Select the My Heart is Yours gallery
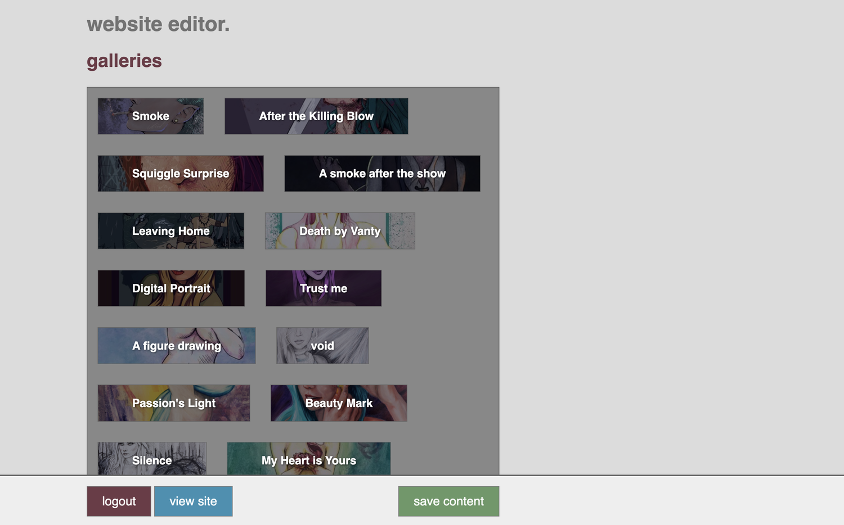 (x=308, y=460)
